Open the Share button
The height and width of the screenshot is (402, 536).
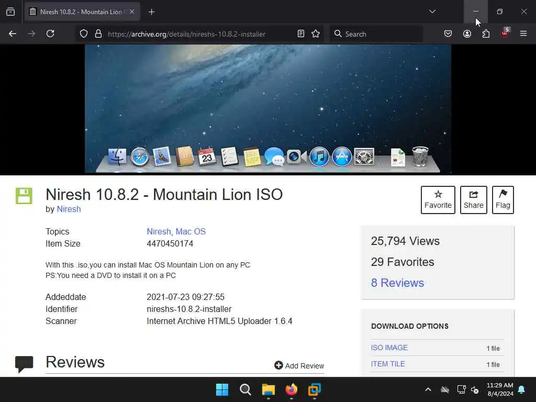click(473, 200)
